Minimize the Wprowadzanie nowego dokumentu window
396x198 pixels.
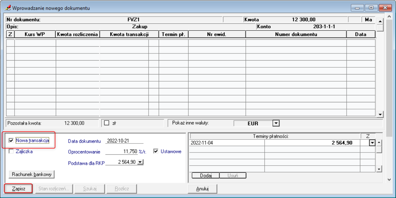coord(357,8)
